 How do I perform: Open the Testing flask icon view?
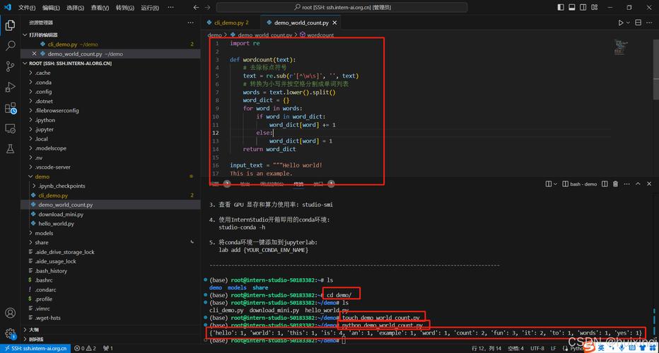click(x=11, y=149)
